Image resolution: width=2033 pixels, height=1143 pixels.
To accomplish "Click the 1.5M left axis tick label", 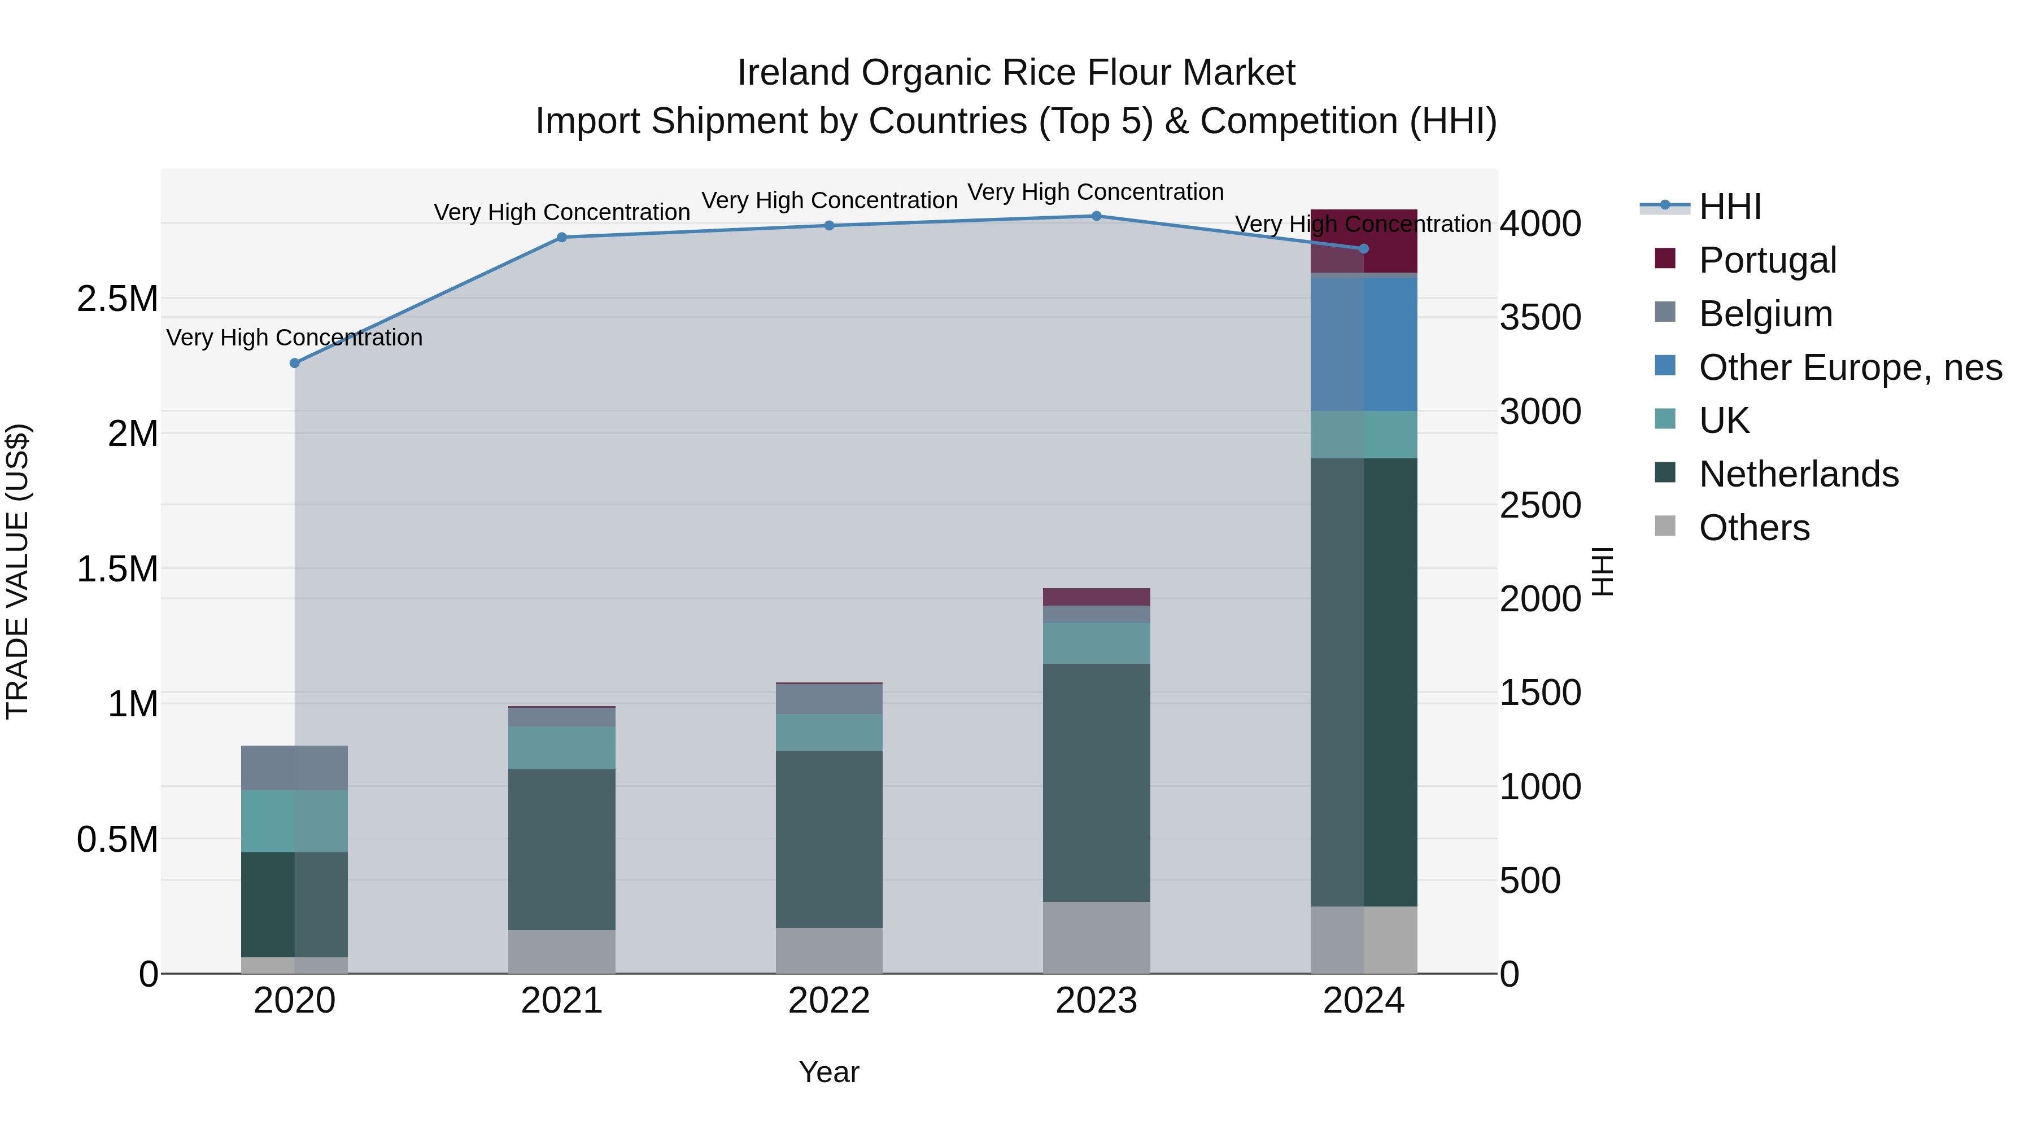I will coord(117,569).
